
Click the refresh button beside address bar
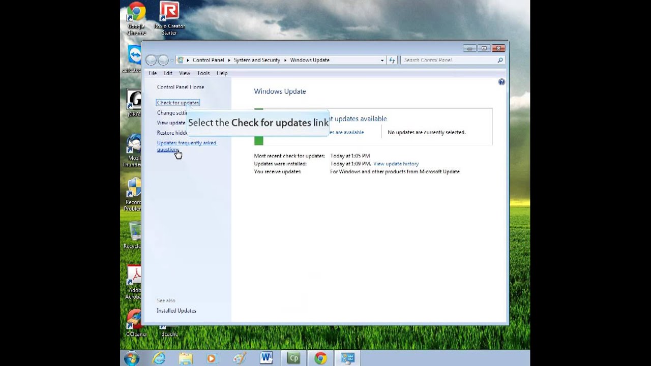coord(392,60)
